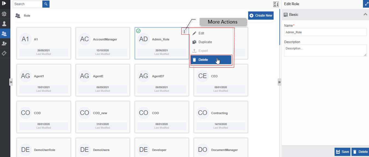Select the COD_new role card
The width and height of the screenshot is (369, 157).
click(x=103, y=117)
